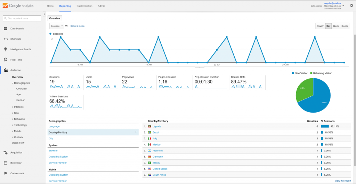Collapse the sidebar with the arrow handle

coord(44,14)
